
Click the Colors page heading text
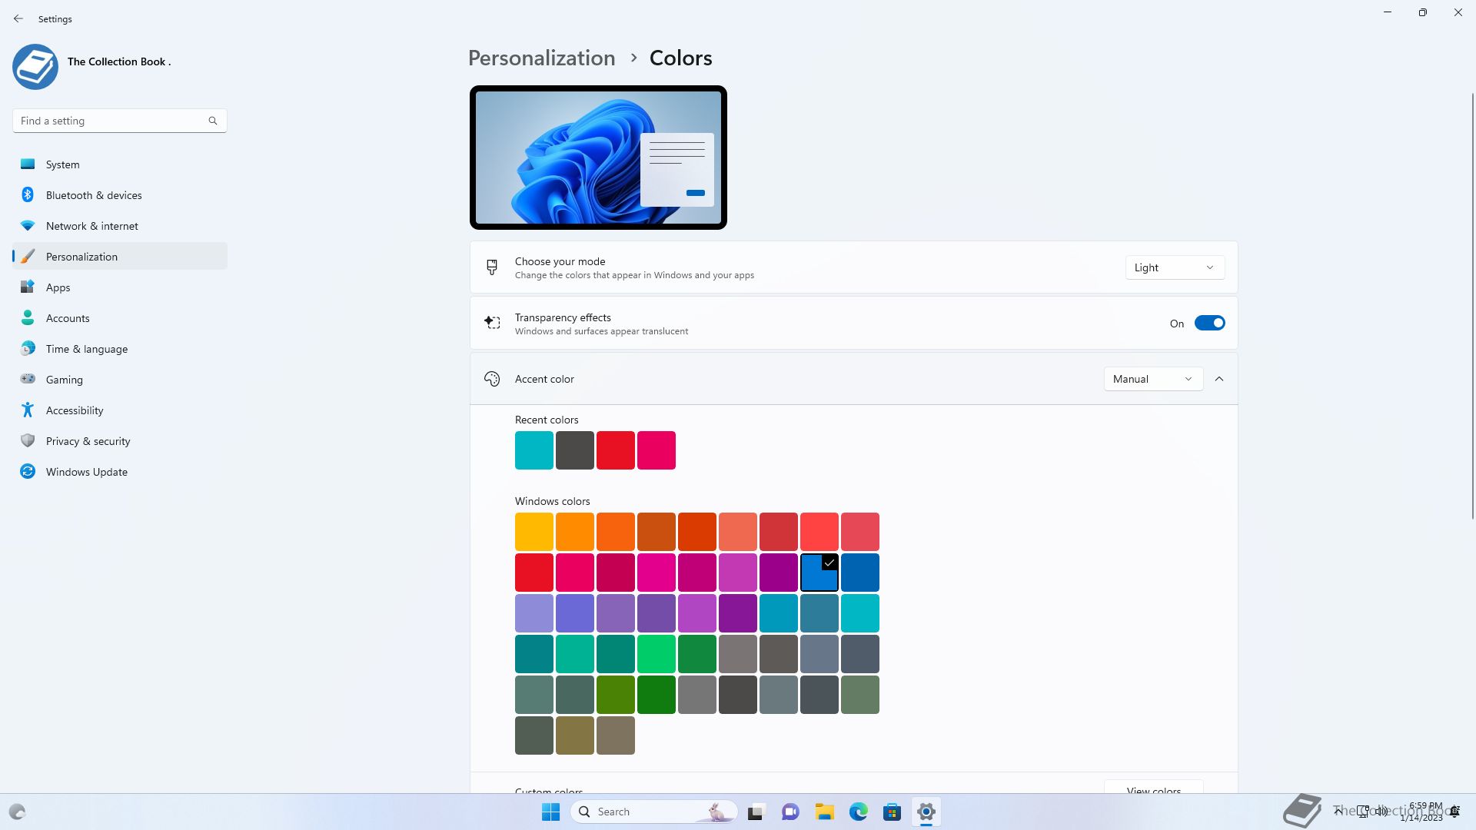680,58
